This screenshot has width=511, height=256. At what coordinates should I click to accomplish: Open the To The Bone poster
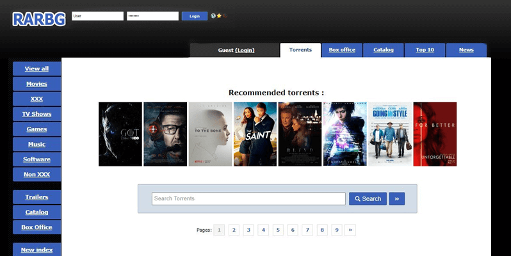tap(210, 134)
